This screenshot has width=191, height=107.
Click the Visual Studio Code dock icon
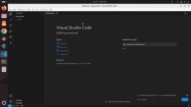(x=4, y=54)
